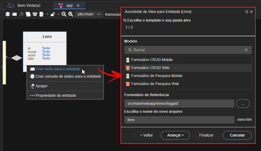
Task: Click the Buscar search field
Action: [188, 50]
